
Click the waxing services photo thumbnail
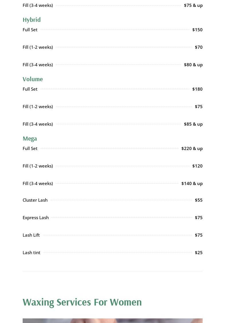coord(112,320)
